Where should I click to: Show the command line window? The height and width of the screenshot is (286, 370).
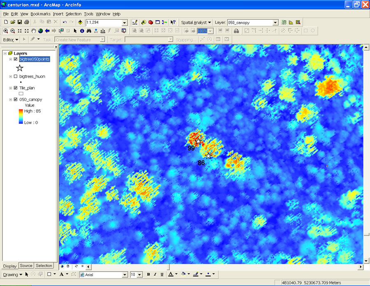click(157, 23)
